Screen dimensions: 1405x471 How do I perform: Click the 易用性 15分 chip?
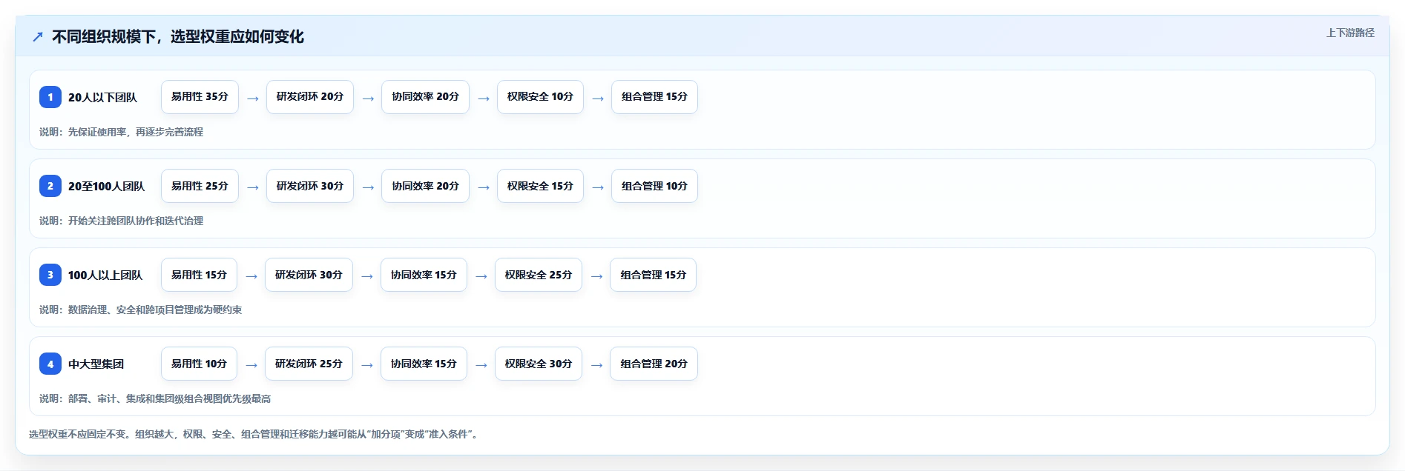[199, 275]
